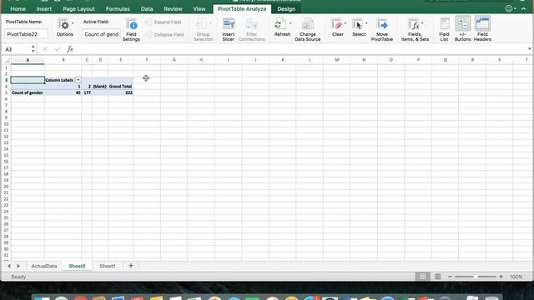534x300 pixels.
Task: Open Select dropdown arrow in ribbon
Action: [366, 23]
